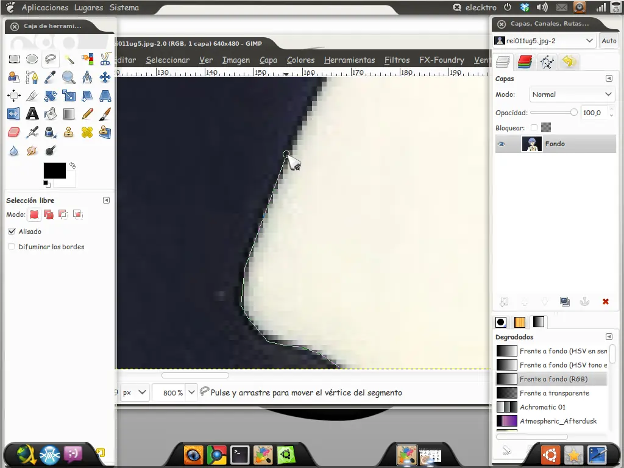Image resolution: width=624 pixels, height=468 pixels.
Task: Open the Seleccionar menu
Action: pyautogui.click(x=168, y=60)
